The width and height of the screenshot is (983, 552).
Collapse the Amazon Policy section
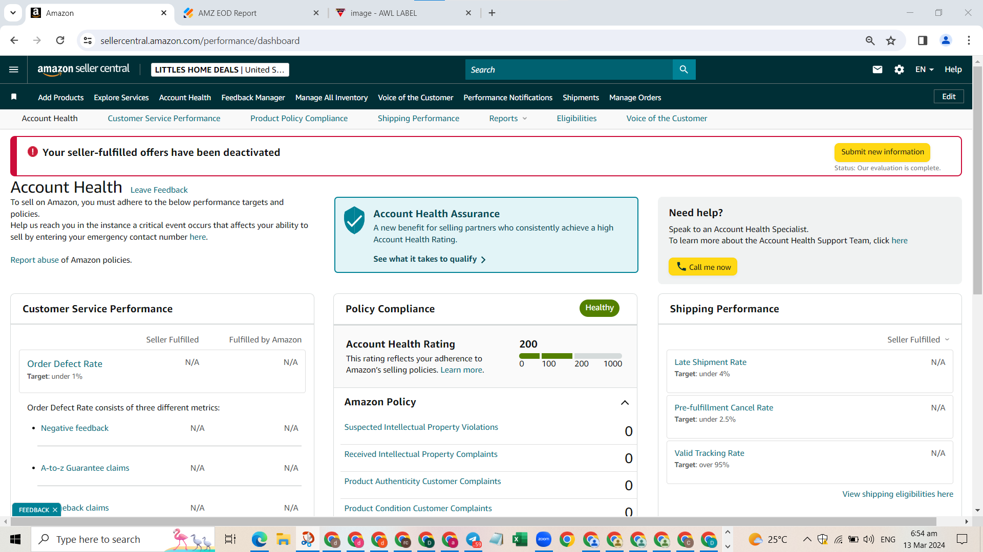click(x=625, y=403)
